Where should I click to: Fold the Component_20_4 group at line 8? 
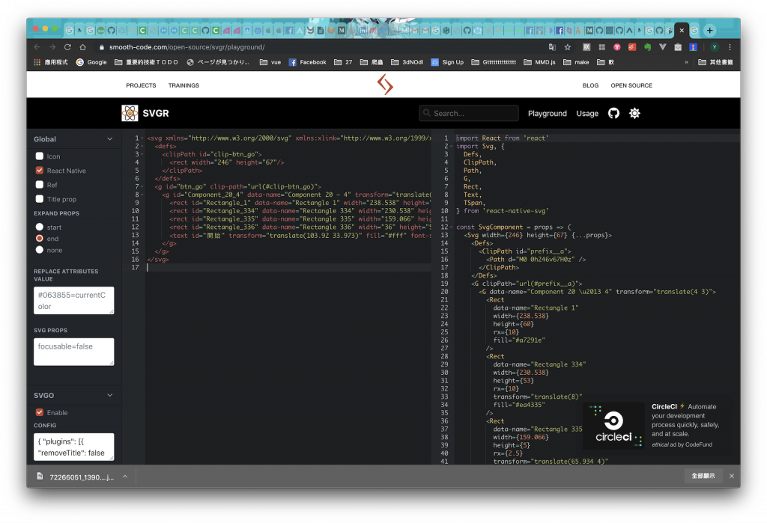coord(142,195)
